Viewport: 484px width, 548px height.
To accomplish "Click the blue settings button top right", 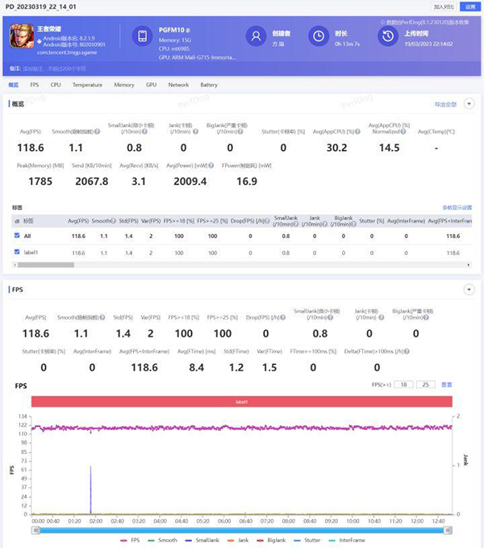I will 468,6.
